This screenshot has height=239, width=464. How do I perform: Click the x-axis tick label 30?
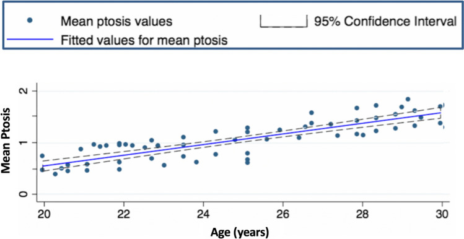[x=442, y=213]
